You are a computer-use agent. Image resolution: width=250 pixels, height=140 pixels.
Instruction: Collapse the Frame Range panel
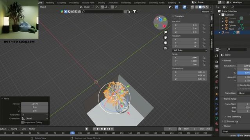tap(223, 99)
